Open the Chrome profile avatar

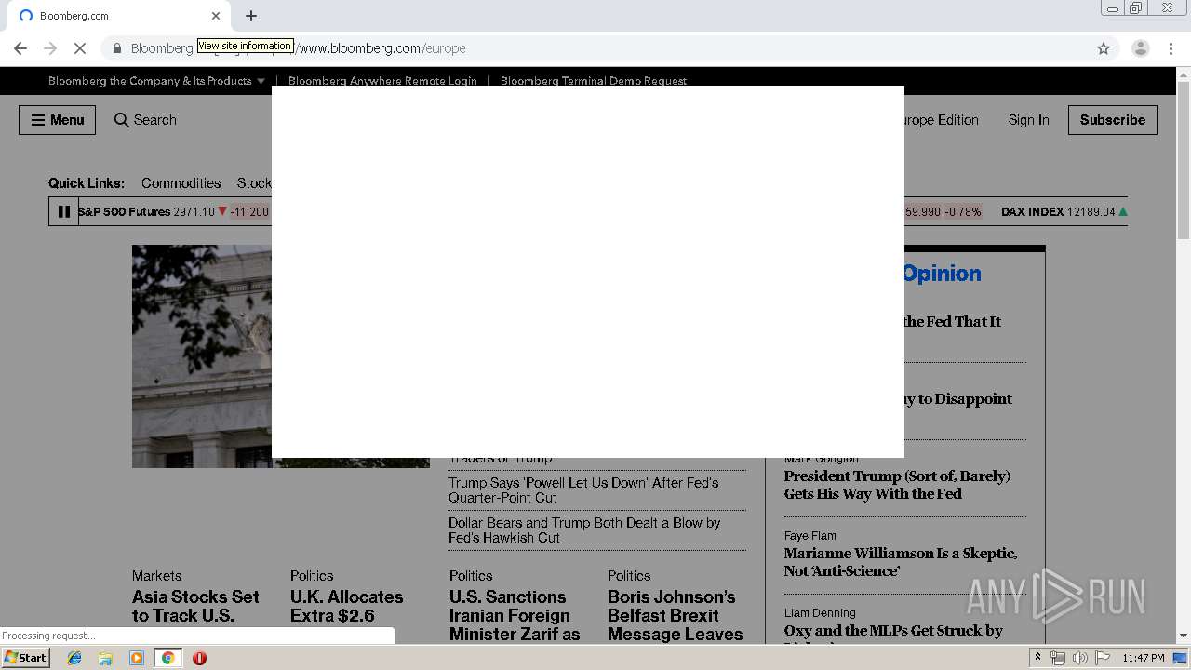coord(1140,48)
